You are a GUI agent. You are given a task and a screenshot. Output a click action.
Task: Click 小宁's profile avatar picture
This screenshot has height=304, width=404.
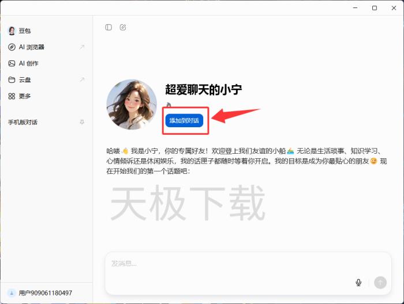132,104
